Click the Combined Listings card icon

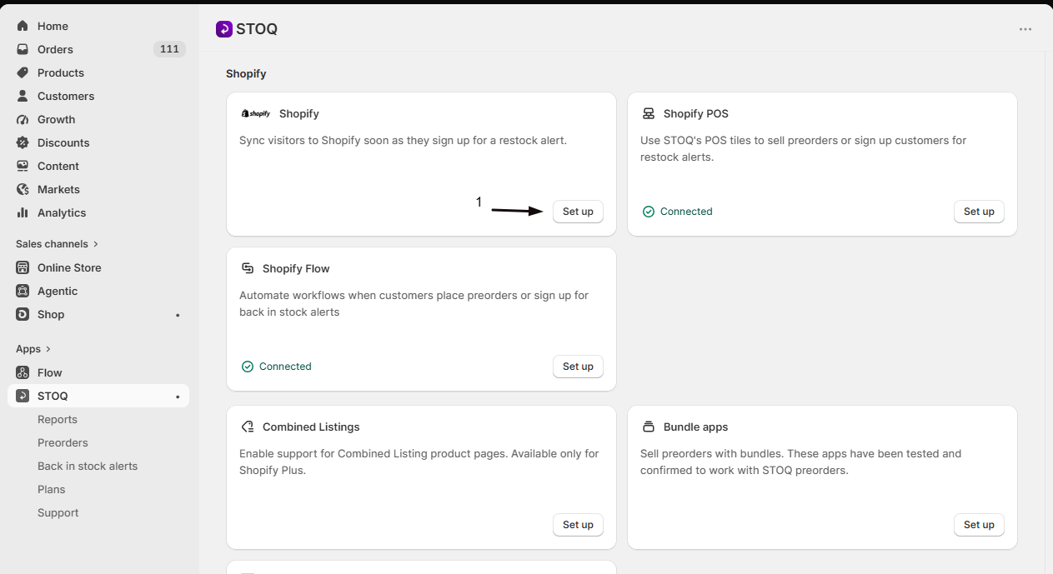pyautogui.click(x=248, y=427)
